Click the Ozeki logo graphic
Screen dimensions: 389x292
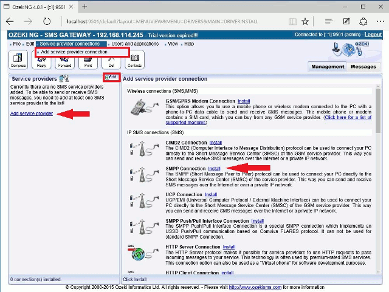point(351,49)
